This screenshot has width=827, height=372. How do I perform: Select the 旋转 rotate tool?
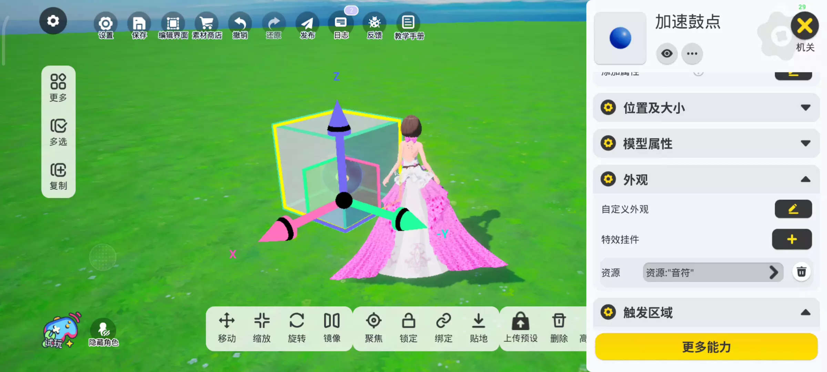pyautogui.click(x=297, y=327)
